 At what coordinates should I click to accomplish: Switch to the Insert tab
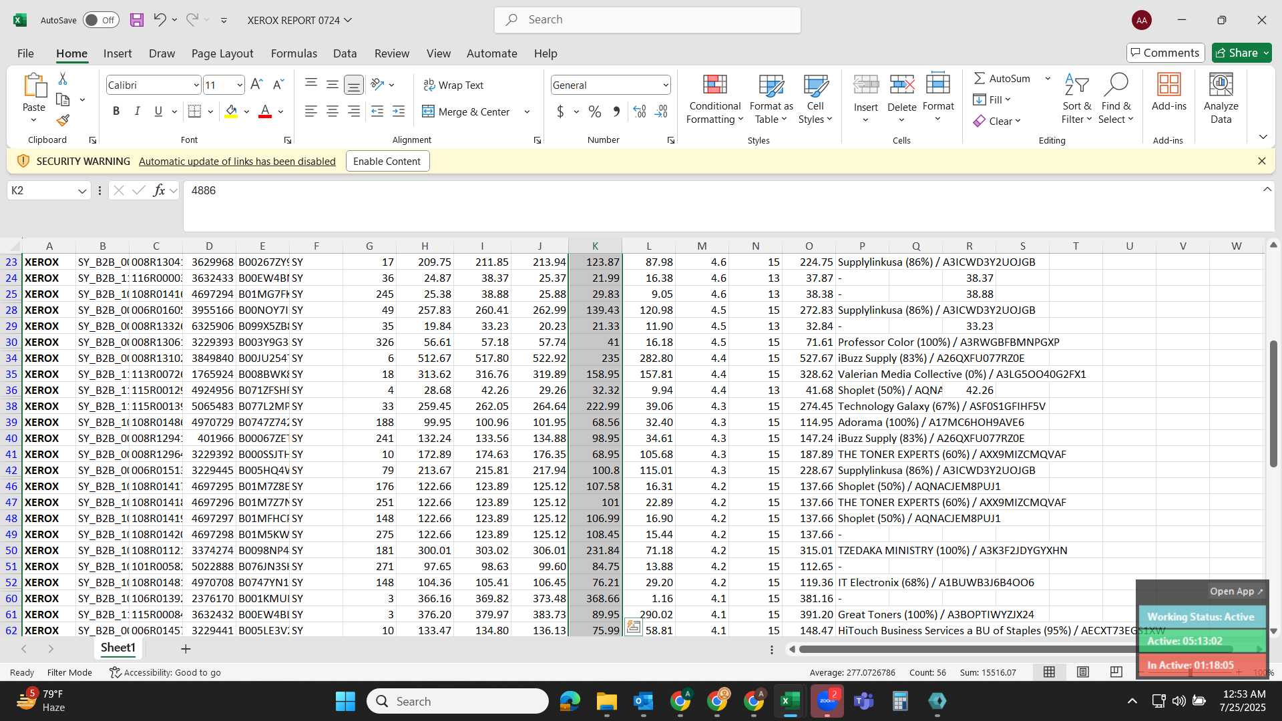point(118,53)
